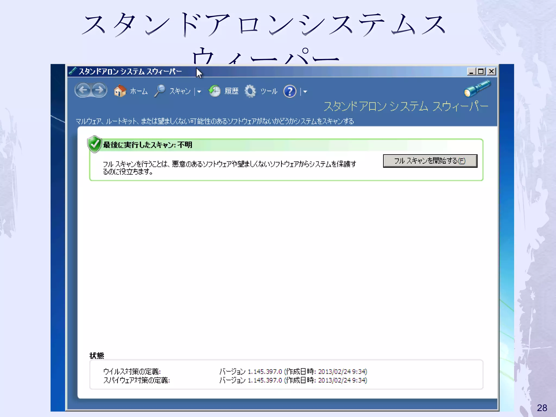Click the flashlight logo icon
Screen dimensions: 556x417
tap(477, 89)
